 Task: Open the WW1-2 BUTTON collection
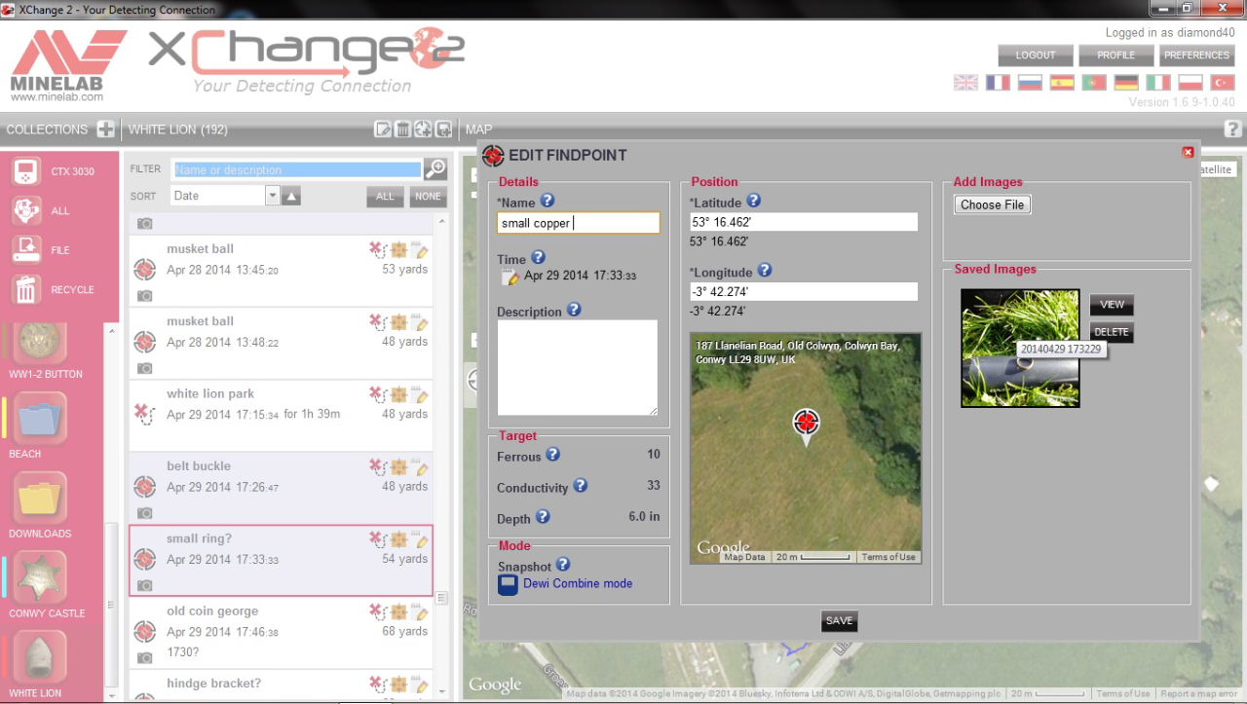click(42, 342)
